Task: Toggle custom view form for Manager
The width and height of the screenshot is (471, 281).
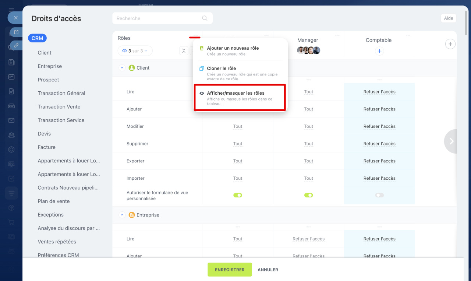Action: (x=308, y=195)
